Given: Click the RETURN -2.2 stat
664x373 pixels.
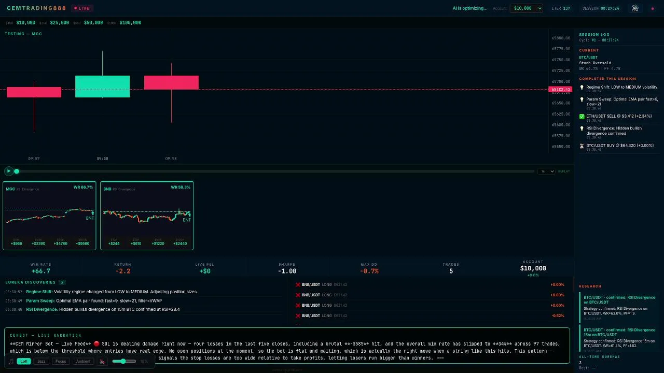Looking at the screenshot, I should 123,268.
